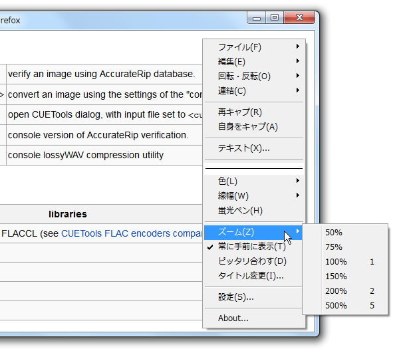The width and height of the screenshot is (395, 351).
Task: Expand arrow next to 回転・反転(O)
Action: pos(298,76)
